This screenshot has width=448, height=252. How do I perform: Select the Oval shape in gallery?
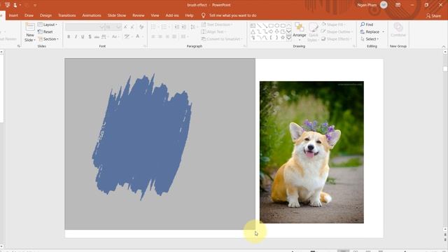[x=277, y=26]
